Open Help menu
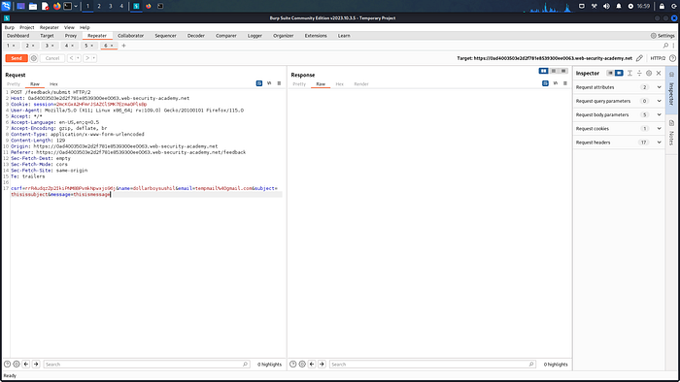The height and width of the screenshot is (382, 680). click(x=85, y=27)
